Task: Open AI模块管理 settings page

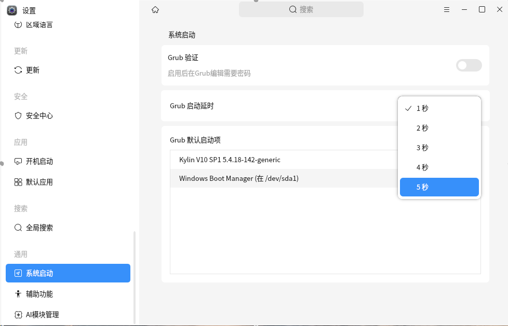Action: [x=68, y=315]
